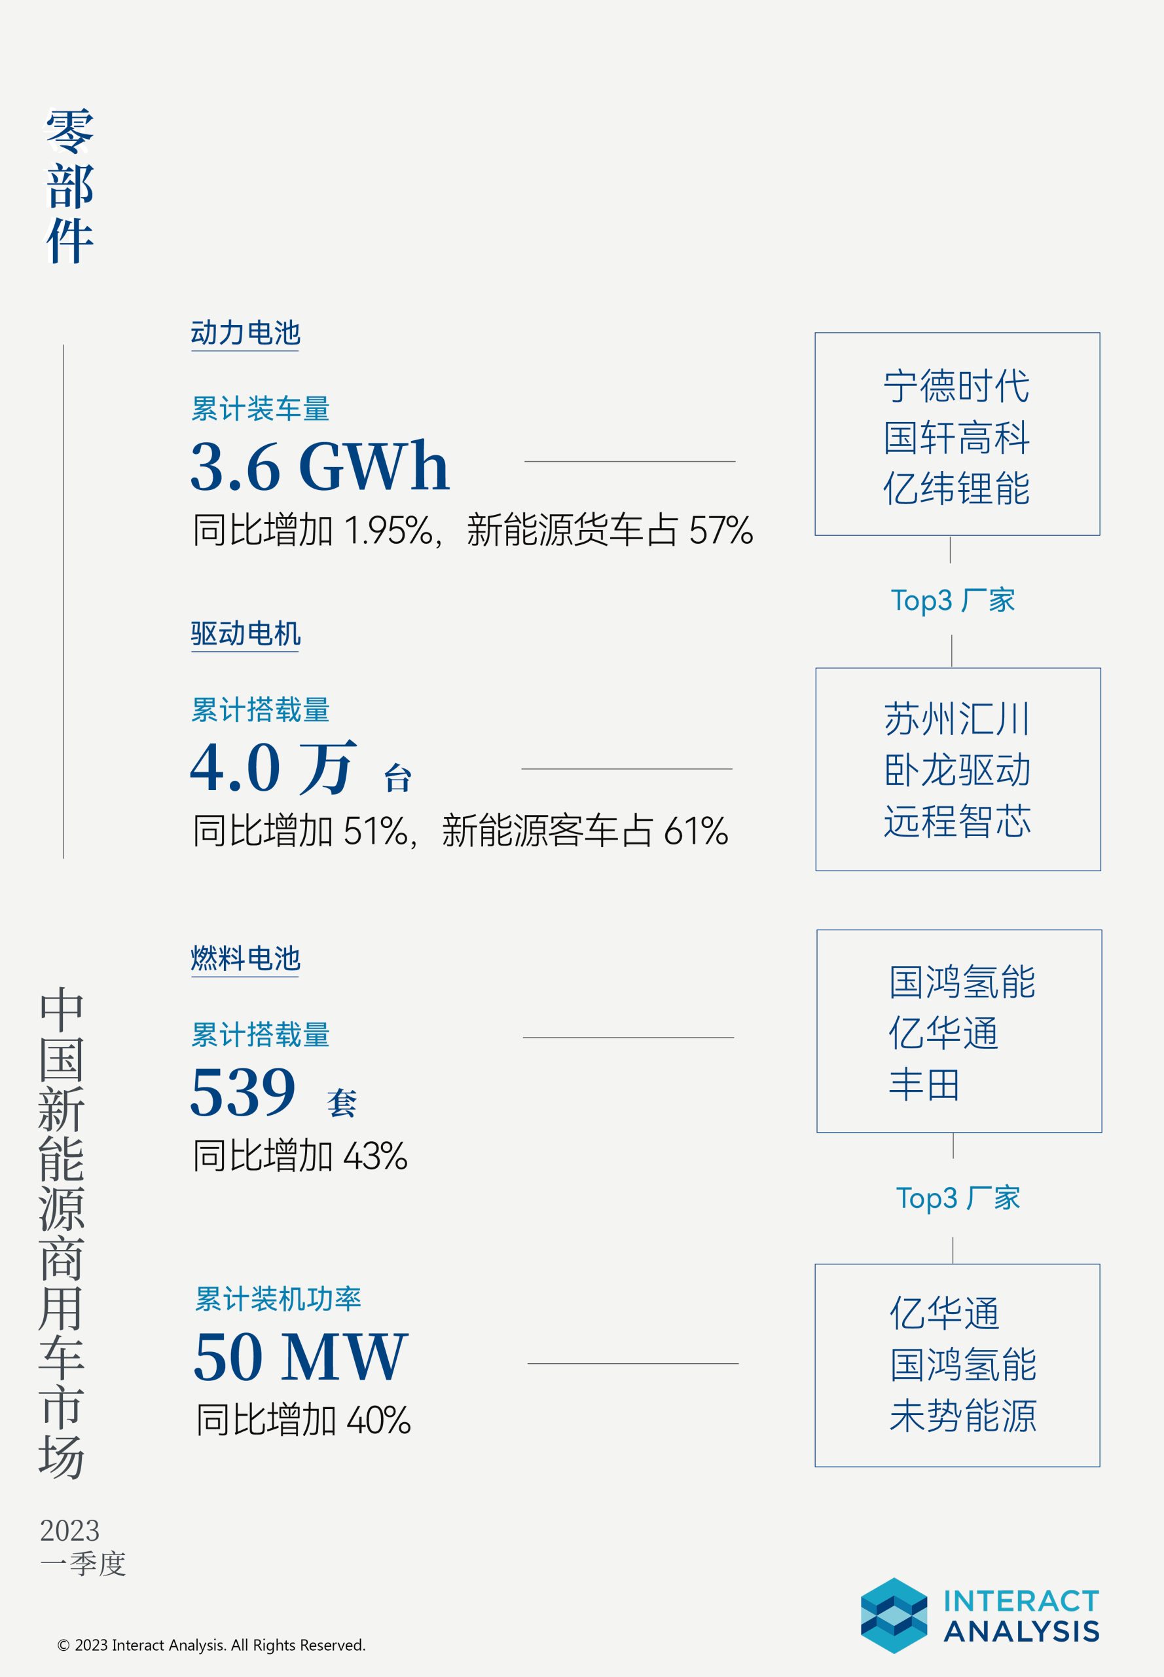Screen dimensions: 1164x1677
Task: Click the 50 MW figure
Action: pos(300,1357)
